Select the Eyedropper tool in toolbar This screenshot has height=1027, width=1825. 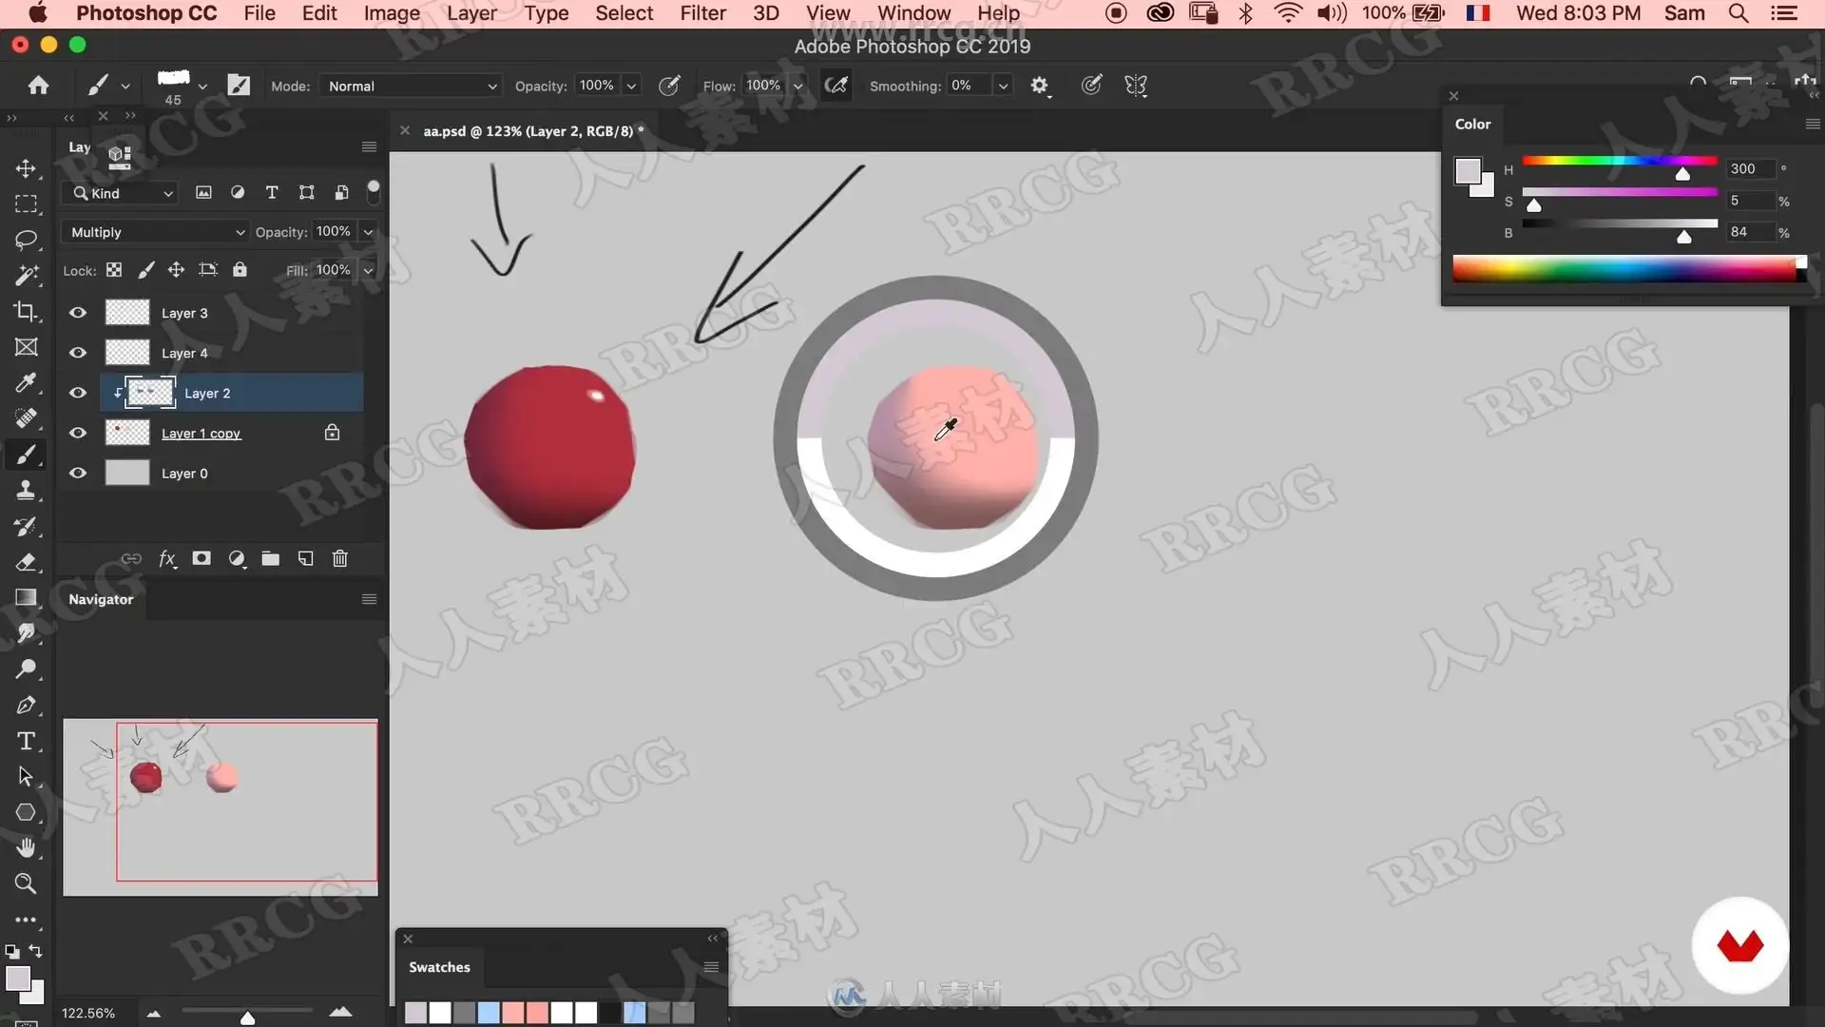(x=26, y=382)
